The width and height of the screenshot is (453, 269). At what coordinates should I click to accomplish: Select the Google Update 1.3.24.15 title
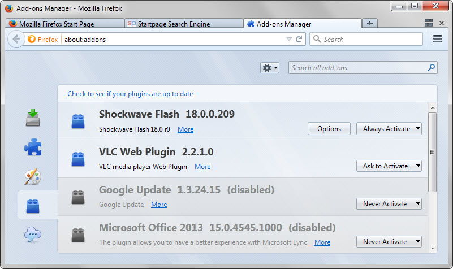[x=159, y=190]
